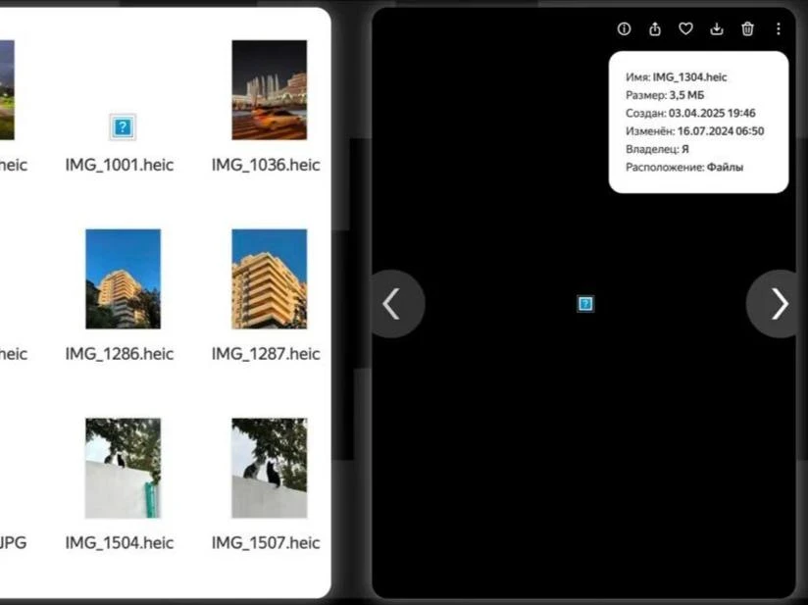
Task: Select the IMG_1001.heic placeholder icon
Action: 123,126
